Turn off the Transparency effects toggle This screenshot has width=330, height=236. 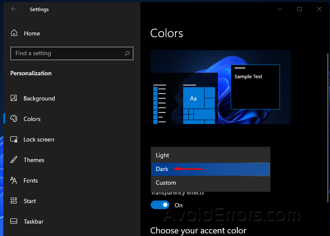160,205
